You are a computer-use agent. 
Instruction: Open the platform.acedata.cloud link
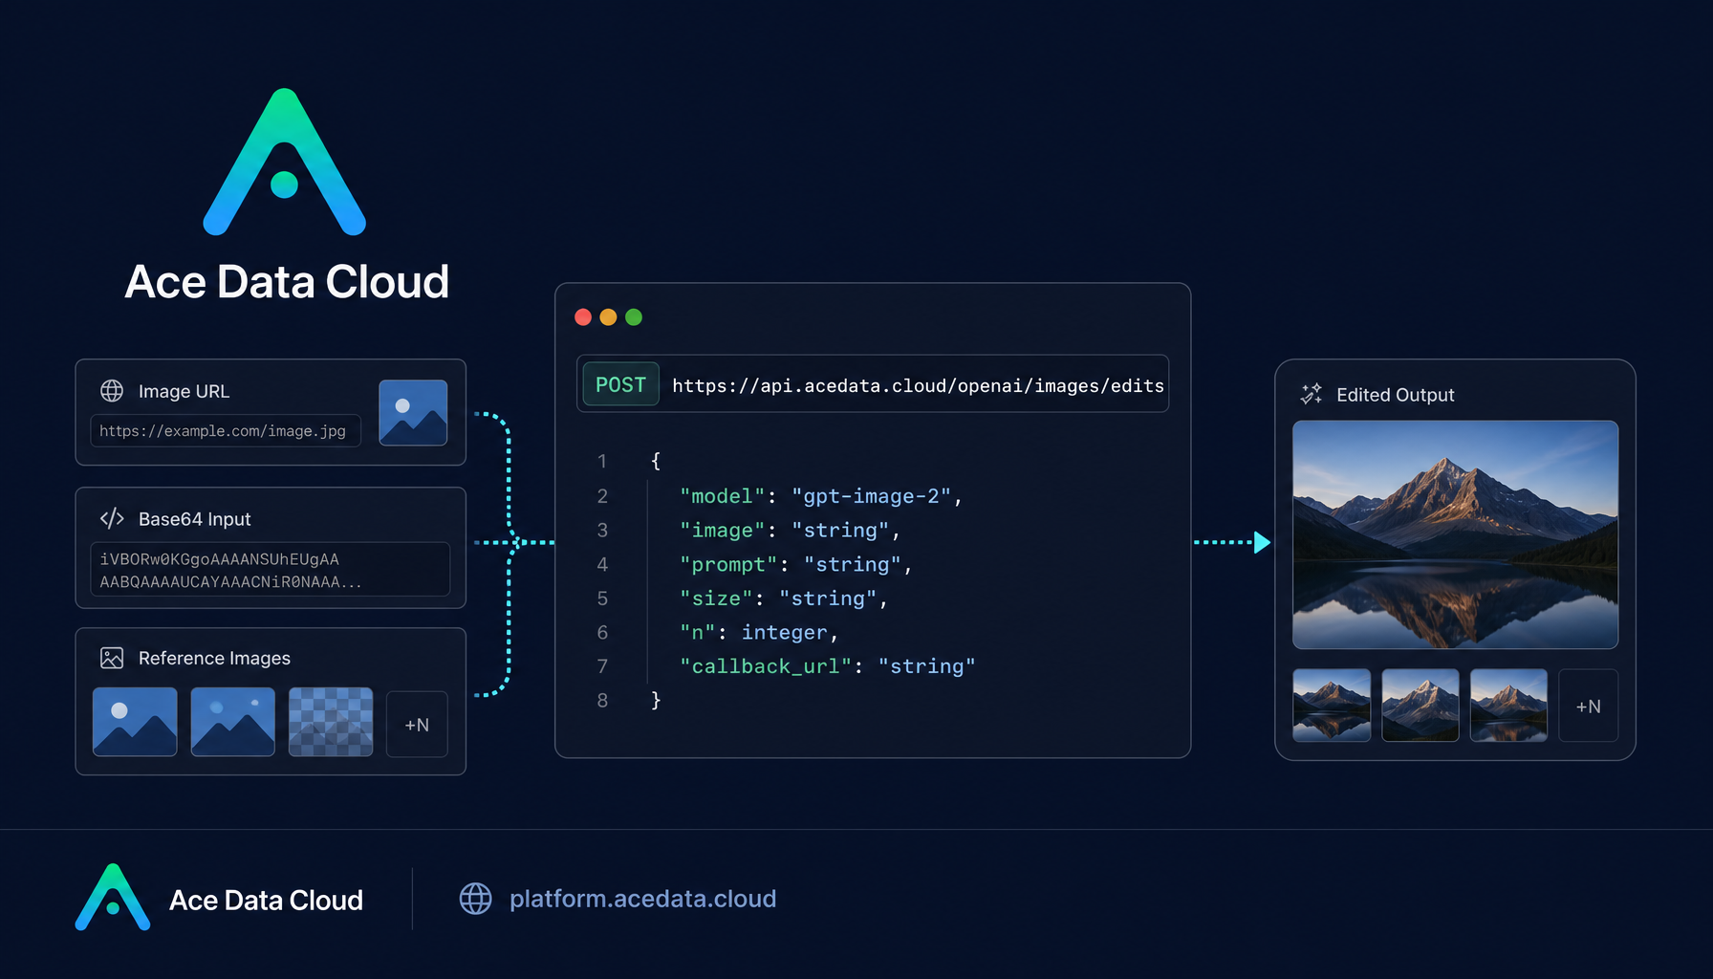coord(642,899)
